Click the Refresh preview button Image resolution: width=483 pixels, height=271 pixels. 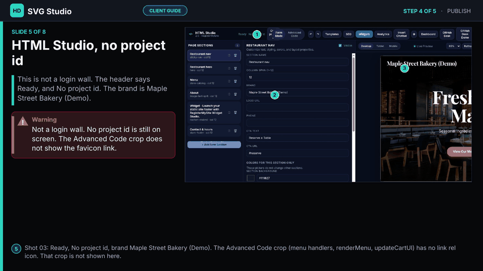[467, 46]
